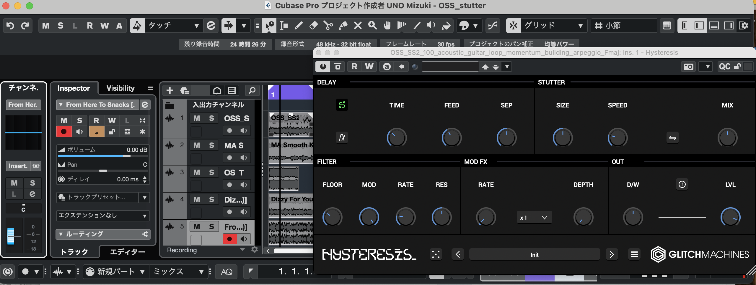This screenshot has width=756, height=285.
Task: Select the Mute X tool
Action: 358,26
